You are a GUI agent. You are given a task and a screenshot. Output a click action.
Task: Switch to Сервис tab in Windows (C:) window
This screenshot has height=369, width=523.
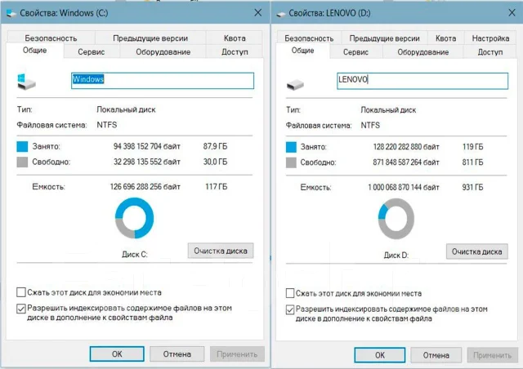pos(92,51)
